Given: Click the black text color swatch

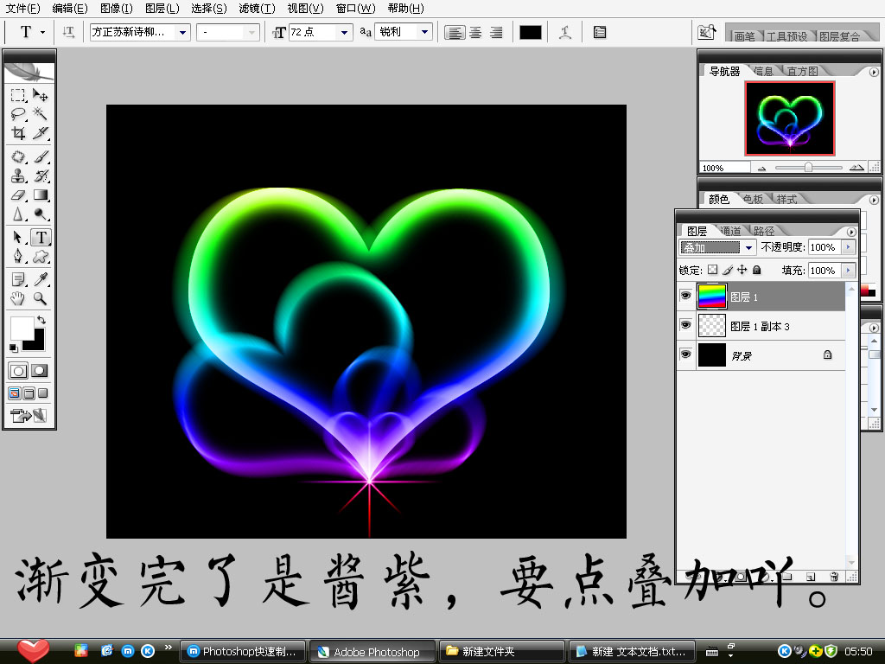Looking at the screenshot, I should (x=530, y=32).
